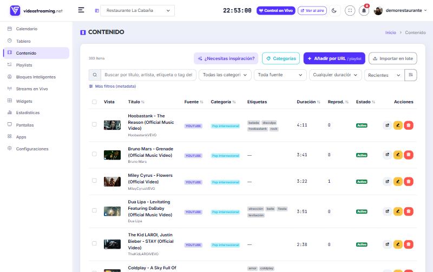Select the Hoobastank row checkbox

(x=94, y=124)
